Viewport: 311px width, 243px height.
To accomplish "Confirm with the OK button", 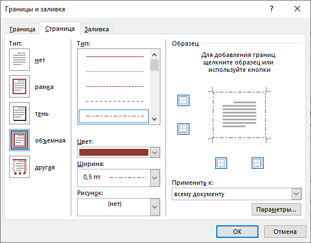I will pos(237,232).
